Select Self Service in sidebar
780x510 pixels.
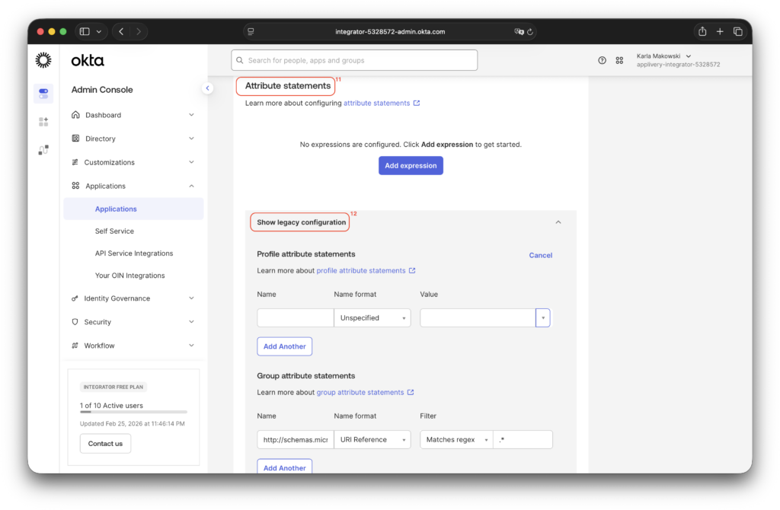(114, 231)
